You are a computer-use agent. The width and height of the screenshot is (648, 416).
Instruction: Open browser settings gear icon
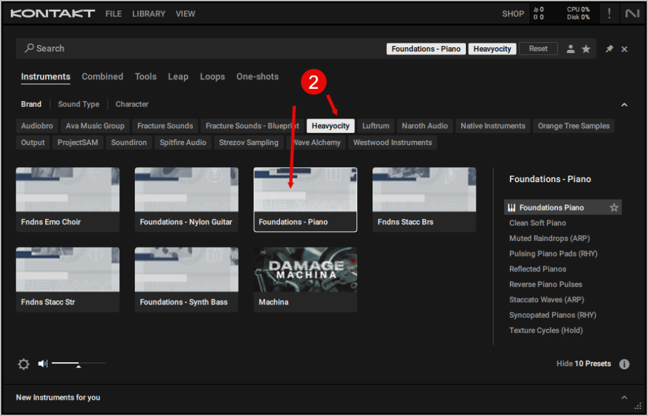tap(23, 364)
